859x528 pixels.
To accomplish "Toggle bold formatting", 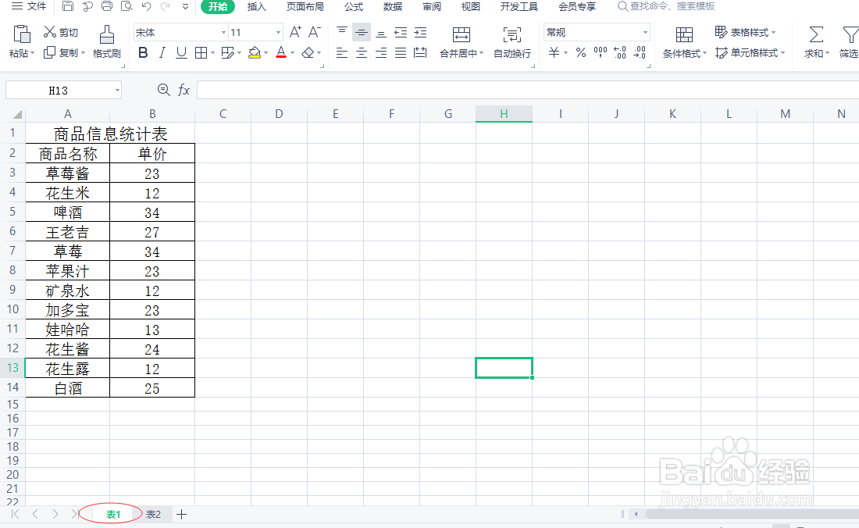I will (143, 52).
